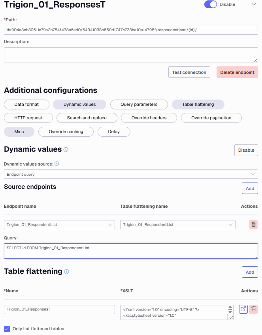This screenshot has width=262, height=335.
Task: Step up the XSLT textarea scroll arrow
Action: (x=230, y=307)
